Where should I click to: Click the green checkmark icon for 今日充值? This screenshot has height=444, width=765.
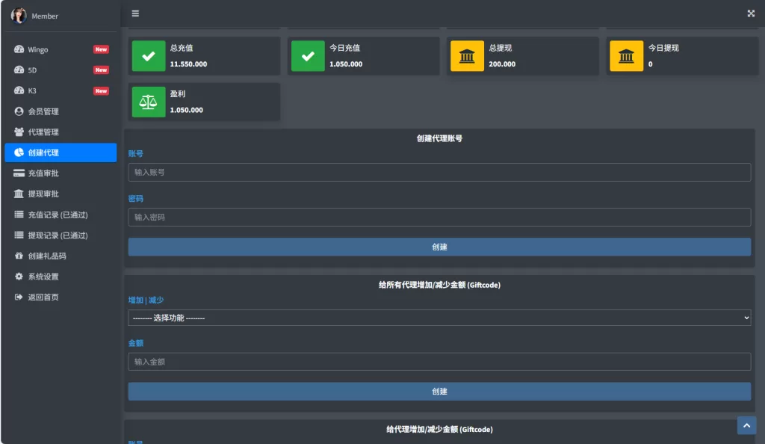coord(307,57)
